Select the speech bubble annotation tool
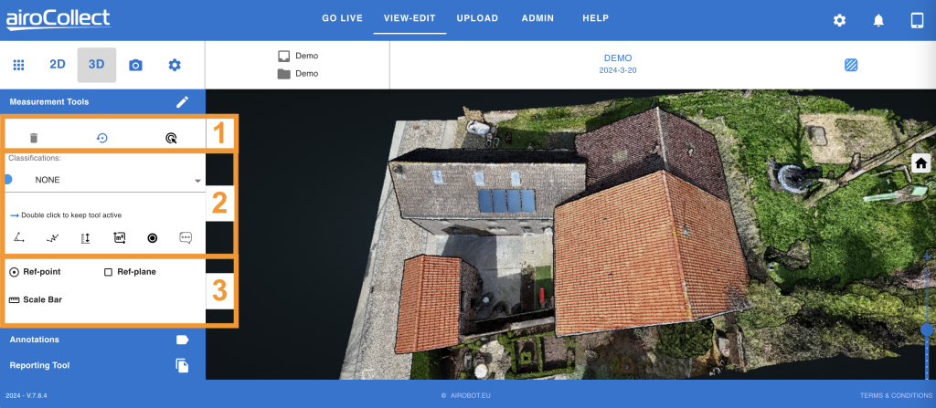 186,237
